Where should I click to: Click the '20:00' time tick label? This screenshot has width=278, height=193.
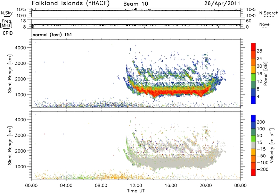[x=205, y=186]
